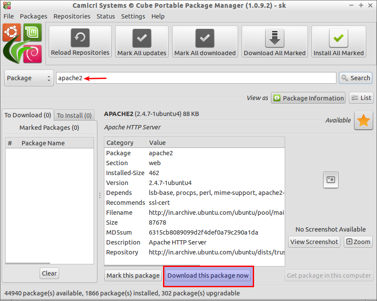Click Install All Marked checkmark icon
Screen dimensions: 377x301
click(x=339, y=38)
